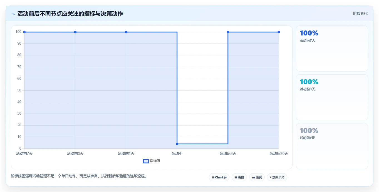The image size is (379, 192).
Task: Click the x-axis label 活动前1天
Action: coord(126,153)
